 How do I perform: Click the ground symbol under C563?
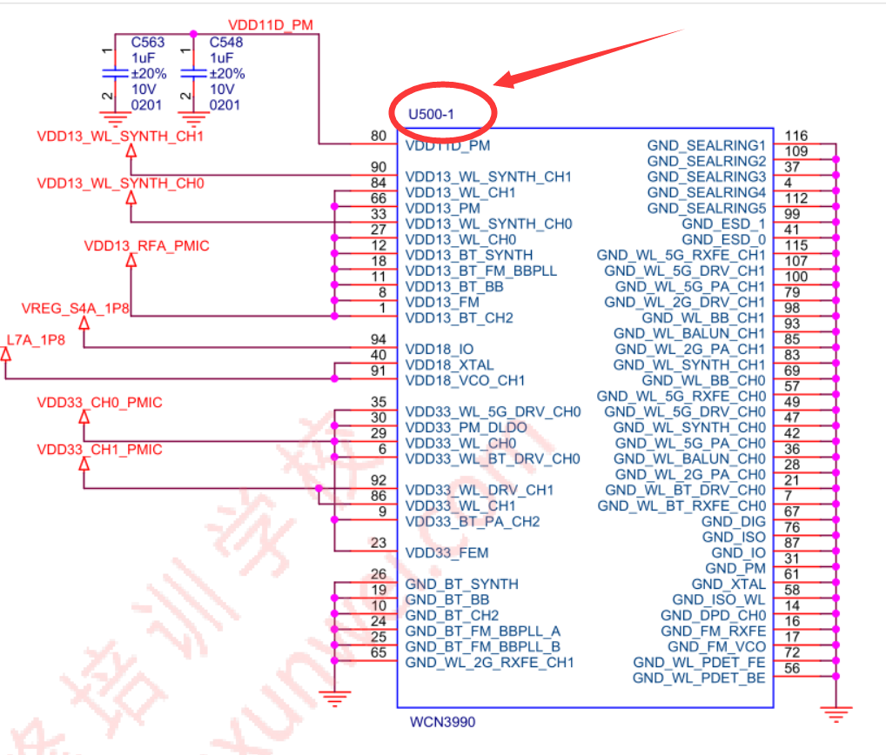click(115, 118)
